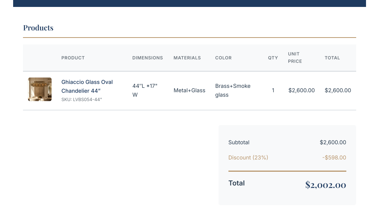The height and width of the screenshot is (218, 385).
Task: Click the final Total $2,002.00 amount
Action: tap(326, 185)
